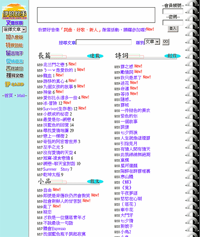Click the 登入 login button
This screenshot has width=200, height=237.
pyautogui.click(x=173, y=28)
